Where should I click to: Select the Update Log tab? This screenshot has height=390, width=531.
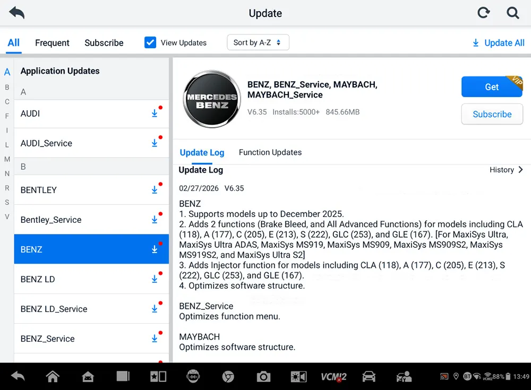click(202, 152)
